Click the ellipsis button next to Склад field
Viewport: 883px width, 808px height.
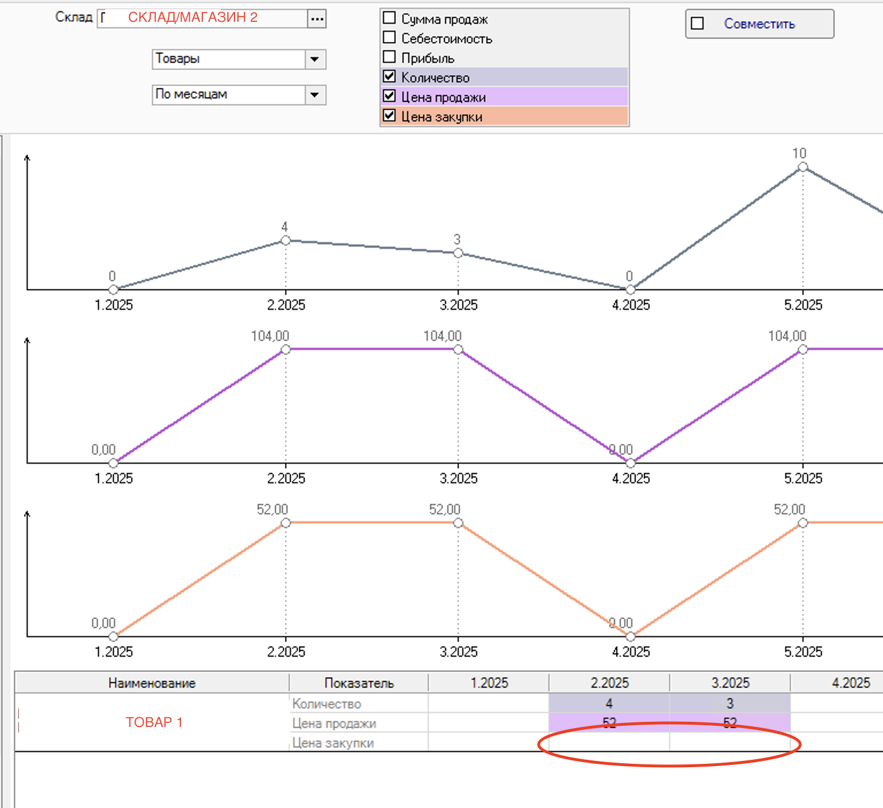[x=317, y=19]
